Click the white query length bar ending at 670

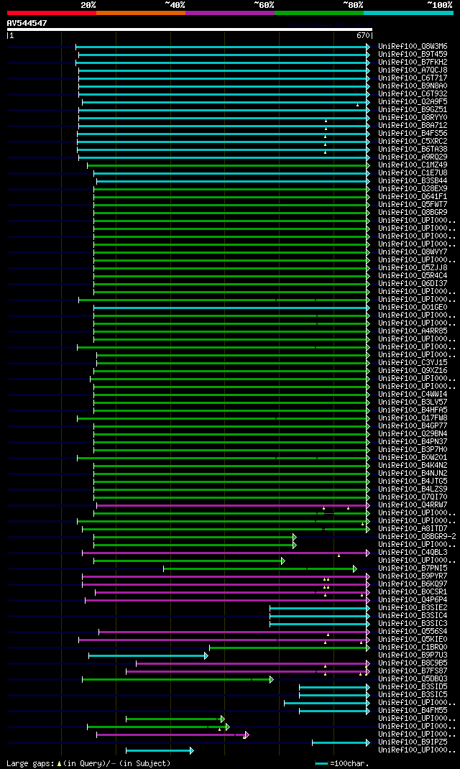[x=189, y=29]
